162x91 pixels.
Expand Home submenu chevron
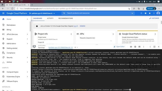[27, 19]
